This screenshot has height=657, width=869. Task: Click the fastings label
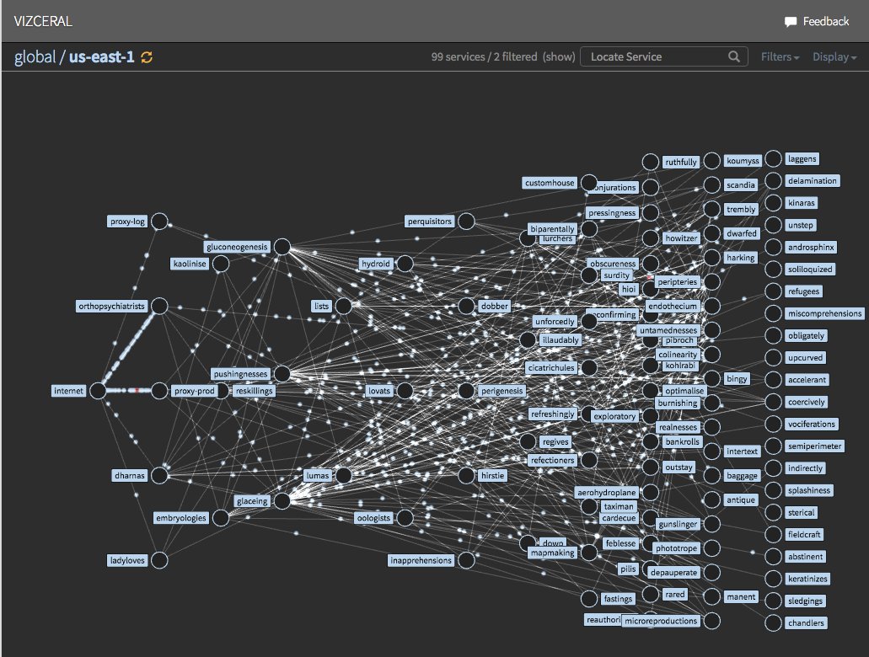[x=618, y=599]
